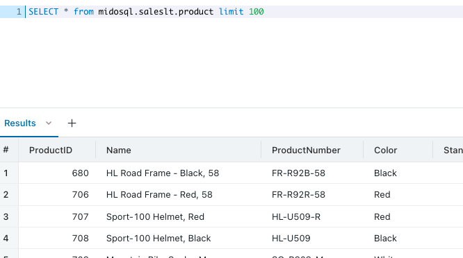Click the limit value 100 in the query

[x=256, y=12]
